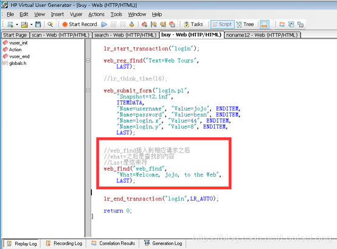Switch to search - Web (HTTP/HTML) tab
337x249 pixels.
pyautogui.click(x=125, y=35)
